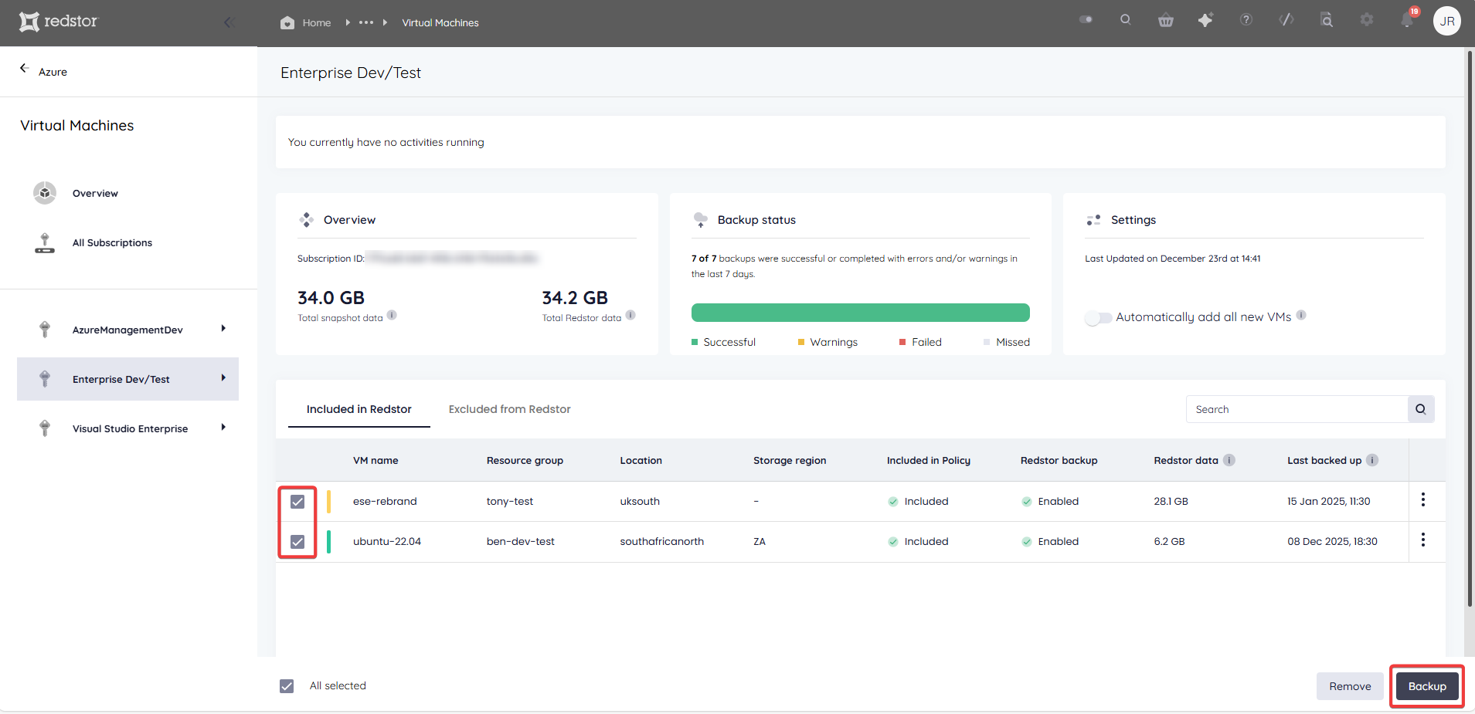Screen dimensions: 1475x714
Task: Sort by the Resource group column header
Action: pos(525,461)
